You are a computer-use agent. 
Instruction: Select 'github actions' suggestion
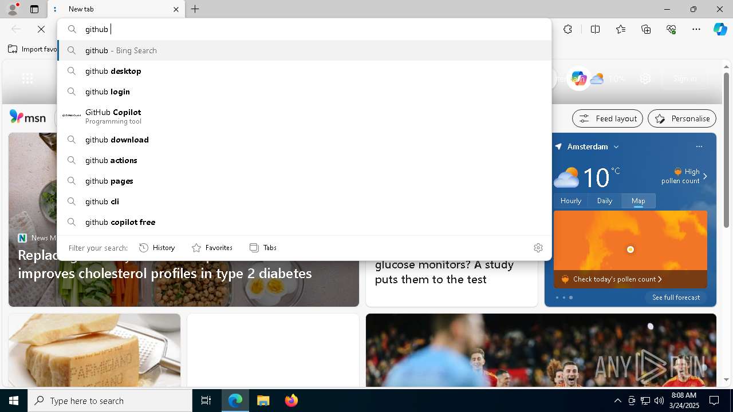(305, 160)
